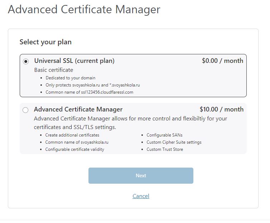270x223 pixels.
Task: Click the Universal SSL (current plan) title
Action: [74, 61]
